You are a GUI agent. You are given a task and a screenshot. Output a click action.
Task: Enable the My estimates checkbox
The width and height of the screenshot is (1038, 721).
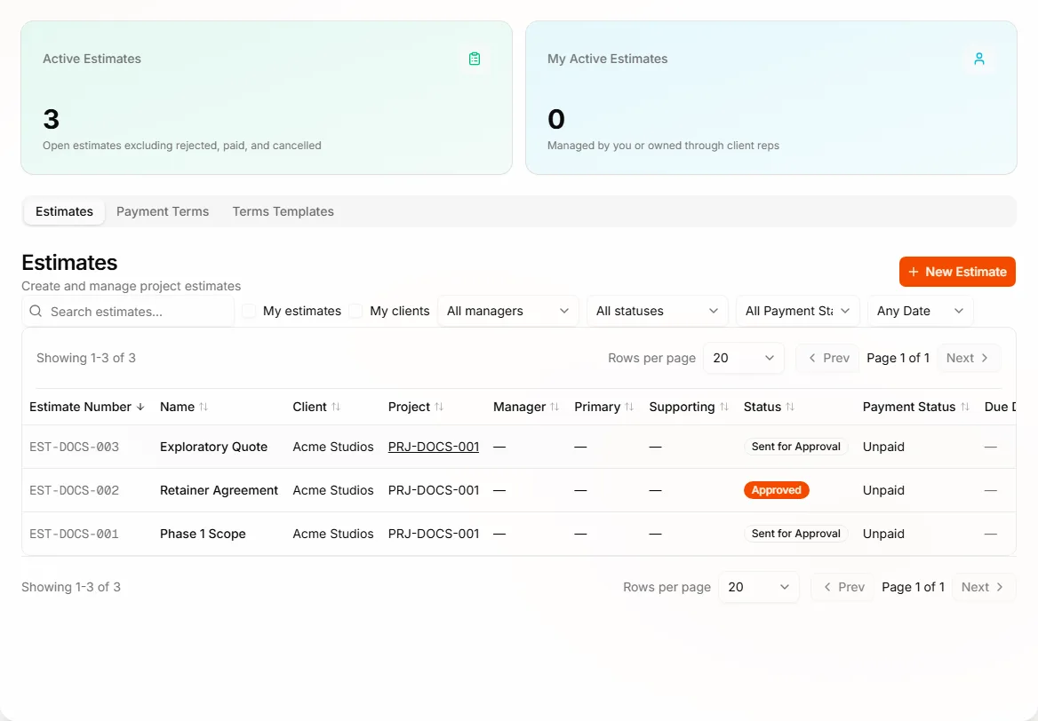click(x=249, y=311)
